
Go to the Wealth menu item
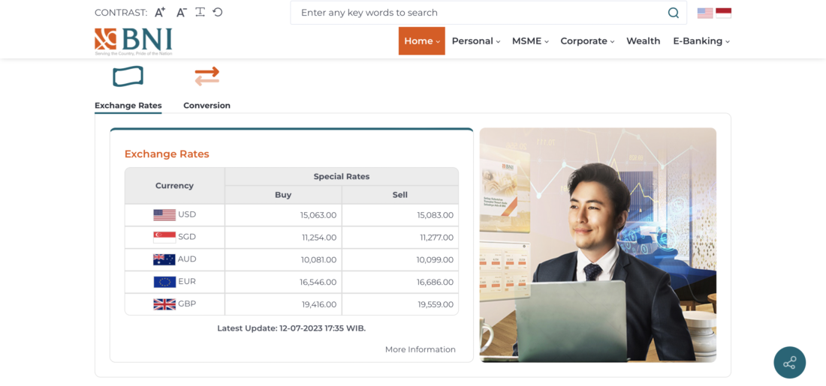643,41
